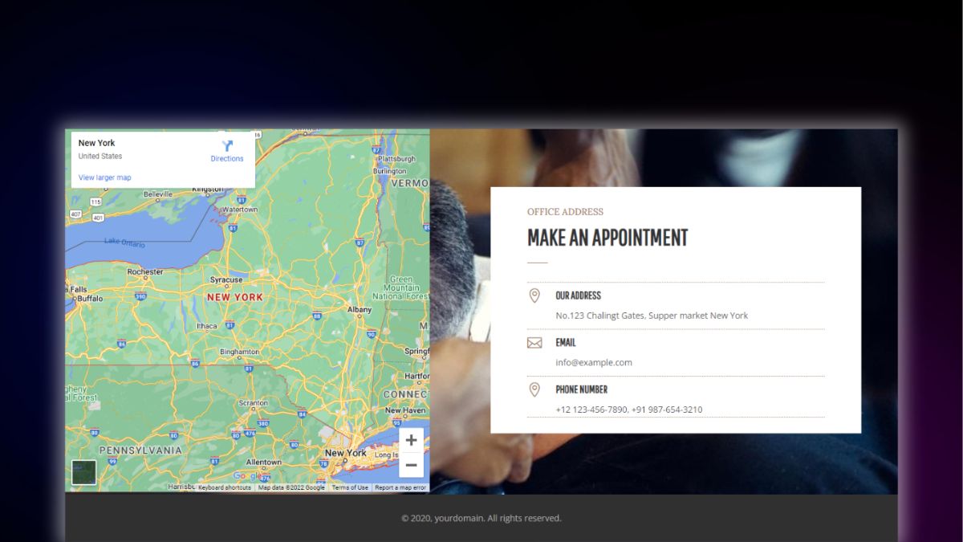Click the info@example.com email text
963x542 pixels.
pyautogui.click(x=594, y=362)
